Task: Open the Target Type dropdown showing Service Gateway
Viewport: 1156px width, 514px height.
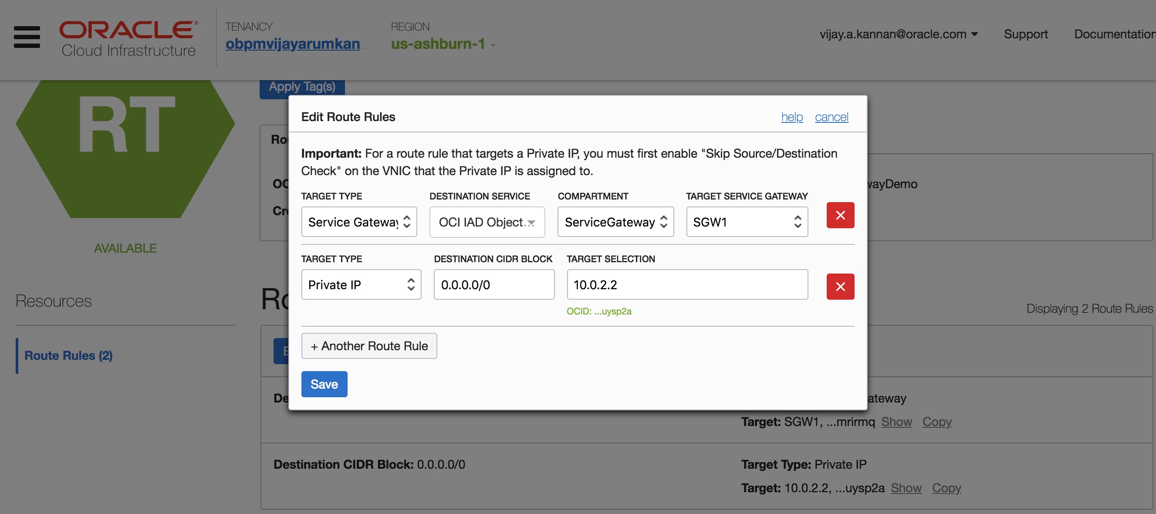Action: coord(359,222)
